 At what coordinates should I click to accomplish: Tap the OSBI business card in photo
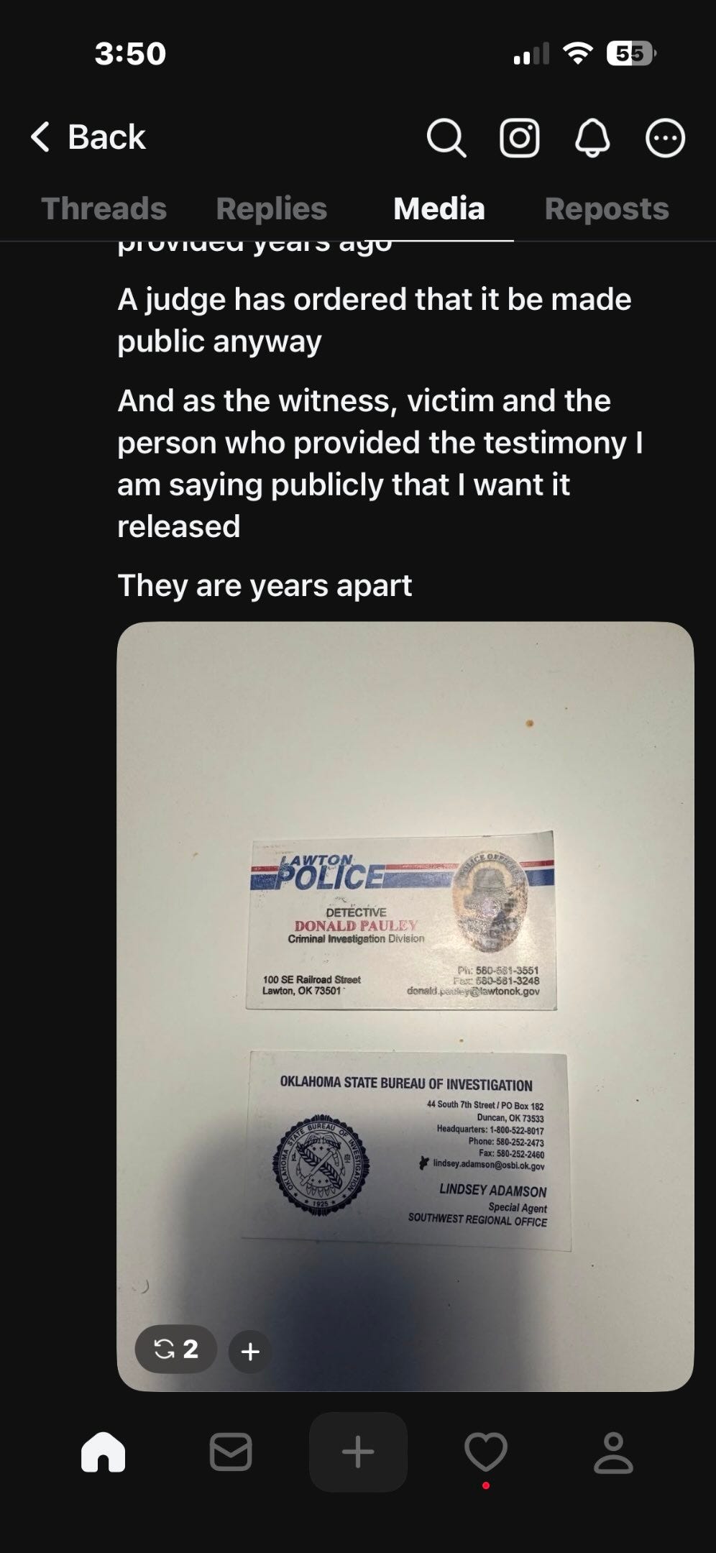tap(406, 1151)
